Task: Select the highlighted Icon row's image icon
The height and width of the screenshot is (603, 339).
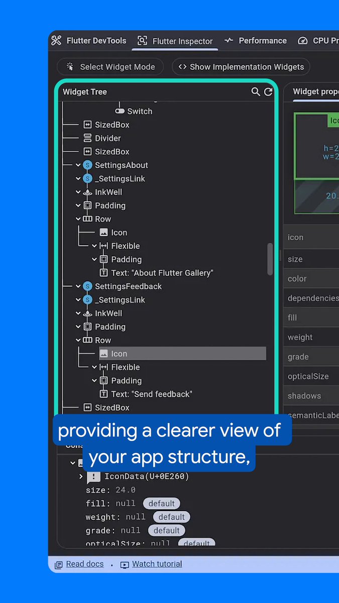Action: point(103,354)
